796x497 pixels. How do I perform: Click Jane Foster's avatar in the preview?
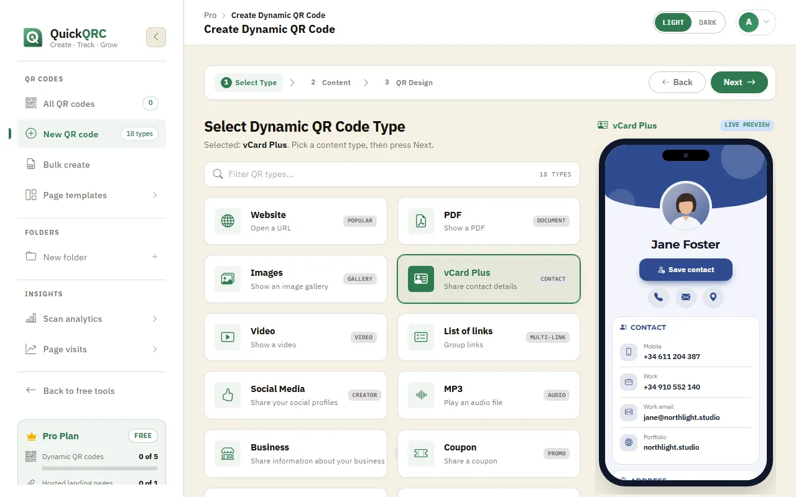686,206
